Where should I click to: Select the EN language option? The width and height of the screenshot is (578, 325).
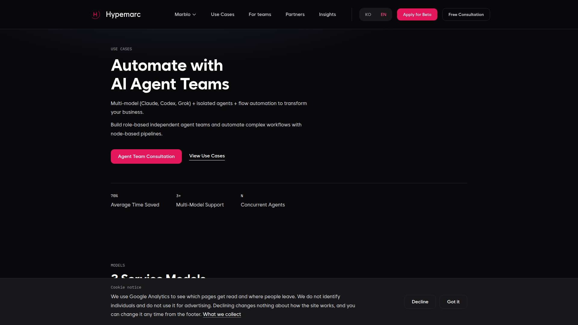383,14
